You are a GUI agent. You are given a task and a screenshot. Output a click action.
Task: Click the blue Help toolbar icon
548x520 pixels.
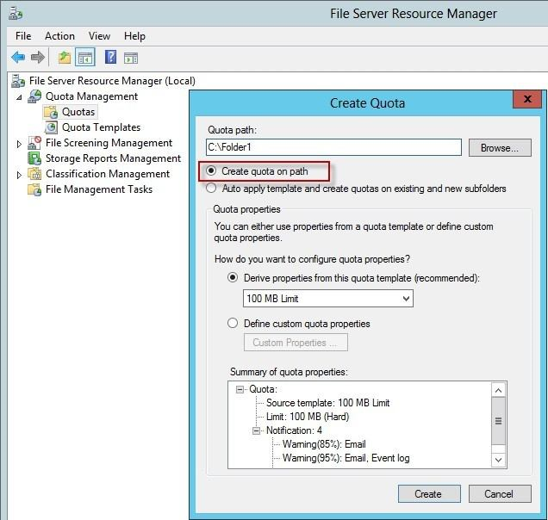coord(110,58)
